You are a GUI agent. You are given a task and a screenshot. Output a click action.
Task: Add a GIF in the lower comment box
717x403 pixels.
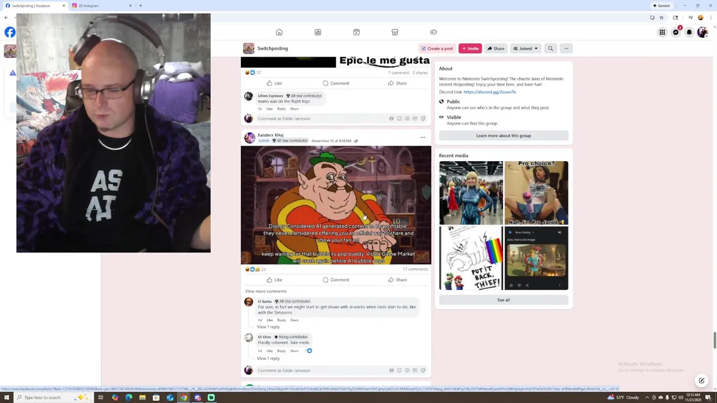[x=415, y=371]
